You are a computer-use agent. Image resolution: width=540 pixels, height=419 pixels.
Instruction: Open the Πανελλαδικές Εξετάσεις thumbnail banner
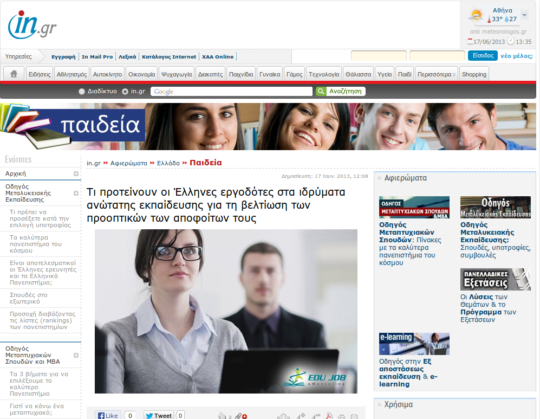pos(495,279)
